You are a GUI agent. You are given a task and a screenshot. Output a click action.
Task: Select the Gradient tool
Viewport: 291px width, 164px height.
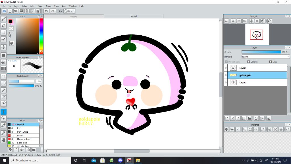(3, 69)
